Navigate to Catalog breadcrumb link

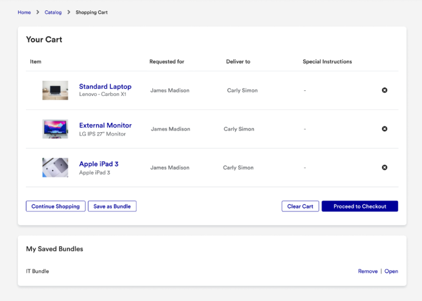point(53,13)
